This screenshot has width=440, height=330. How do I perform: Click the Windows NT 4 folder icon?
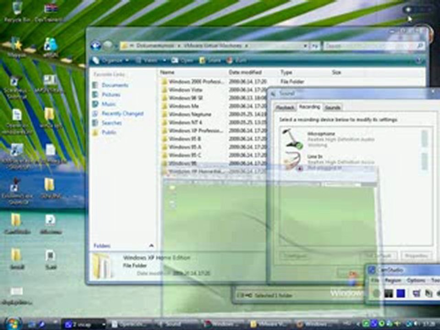pyautogui.click(x=165, y=122)
